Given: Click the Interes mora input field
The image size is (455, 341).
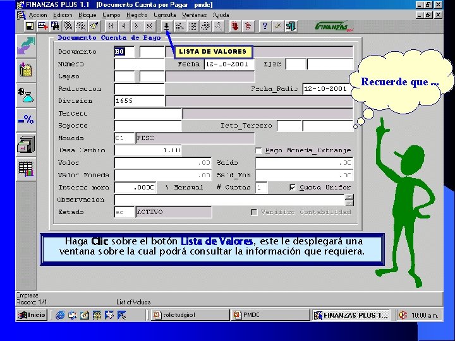Looking at the screenshot, I should [135, 188].
